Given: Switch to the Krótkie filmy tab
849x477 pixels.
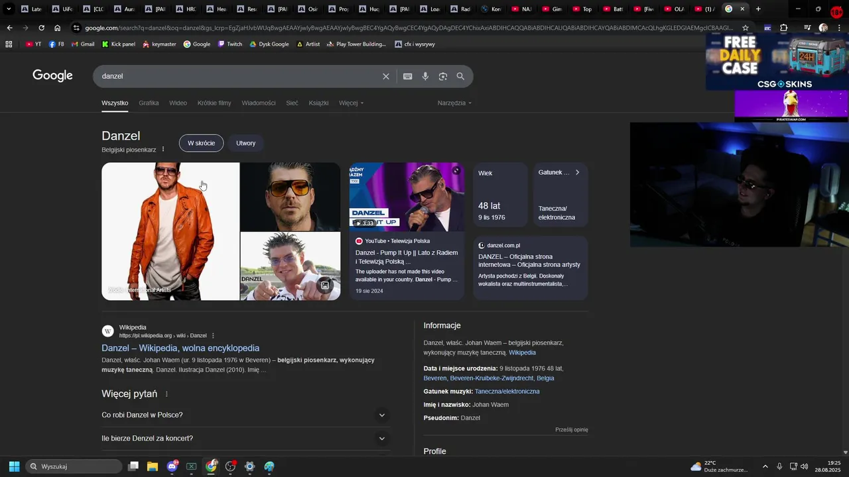Looking at the screenshot, I should coord(214,103).
